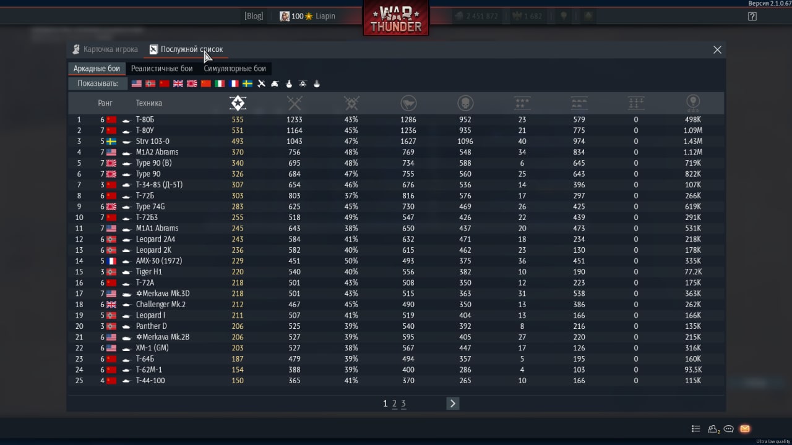
Task: Switch to Симуляторные бои tab
Action: point(235,69)
